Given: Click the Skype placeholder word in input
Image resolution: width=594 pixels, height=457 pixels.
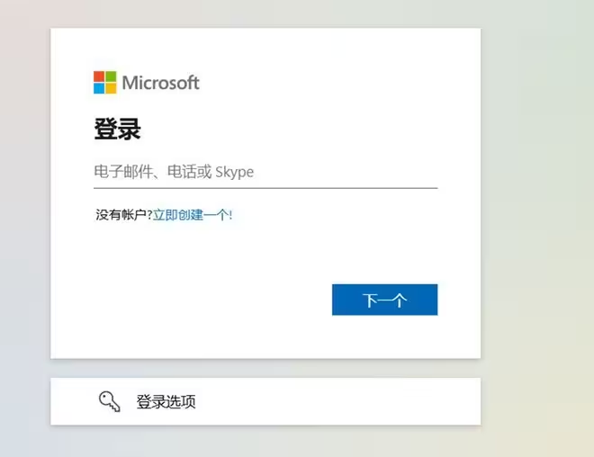Looking at the screenshot, I should coord(235,172).
